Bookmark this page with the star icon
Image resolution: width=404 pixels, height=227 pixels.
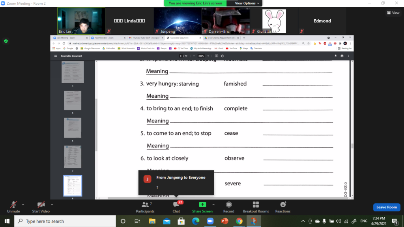[309, 43]
